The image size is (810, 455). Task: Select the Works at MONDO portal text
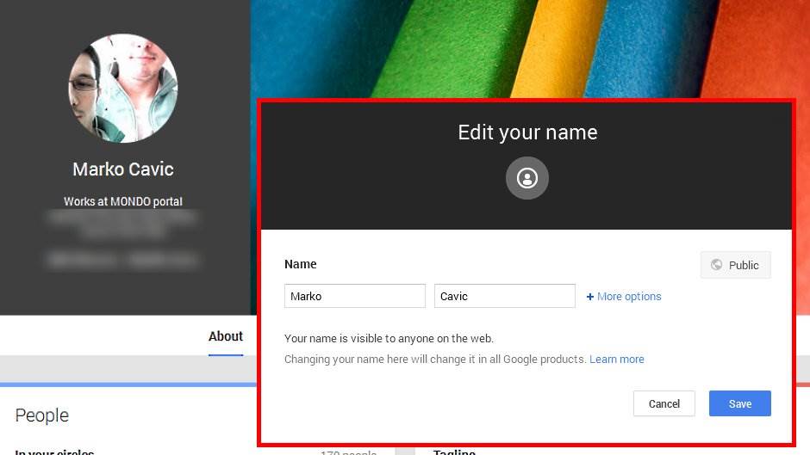tap(123, 202)
